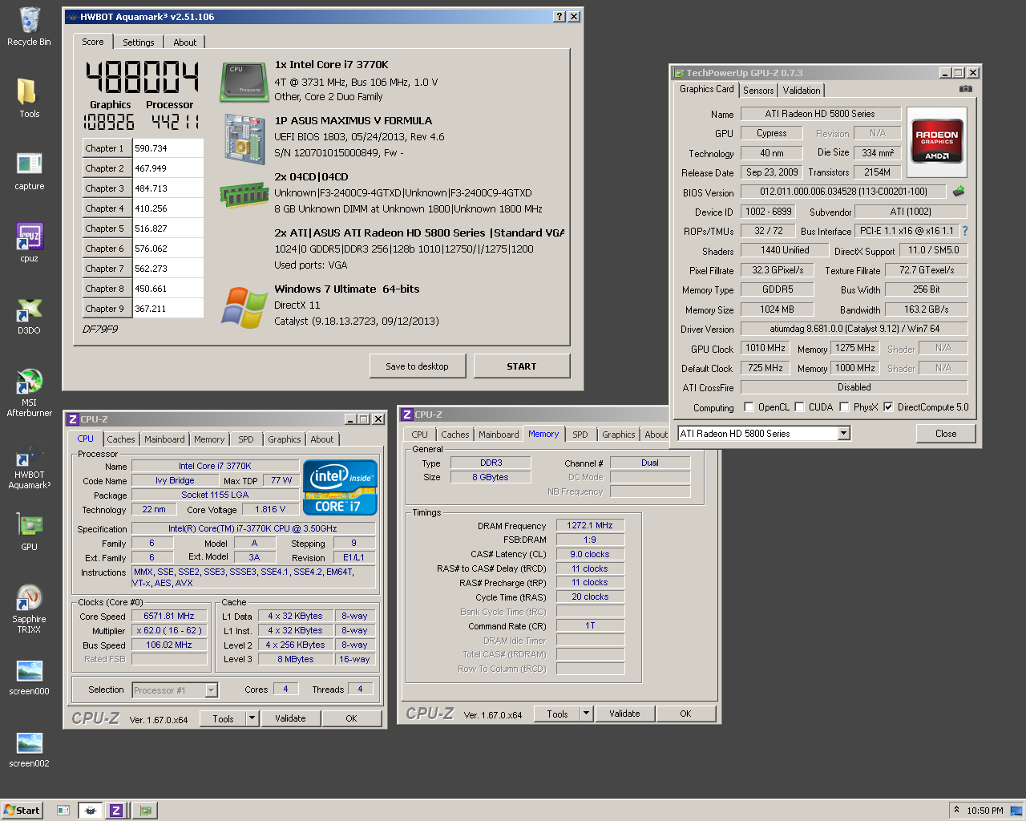Select the cpuz desktop shortcut icon
This screenshot has height=821, width=1026.
[29, 243]
